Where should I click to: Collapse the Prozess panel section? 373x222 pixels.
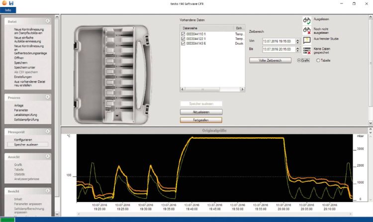[x=48, y=98]
